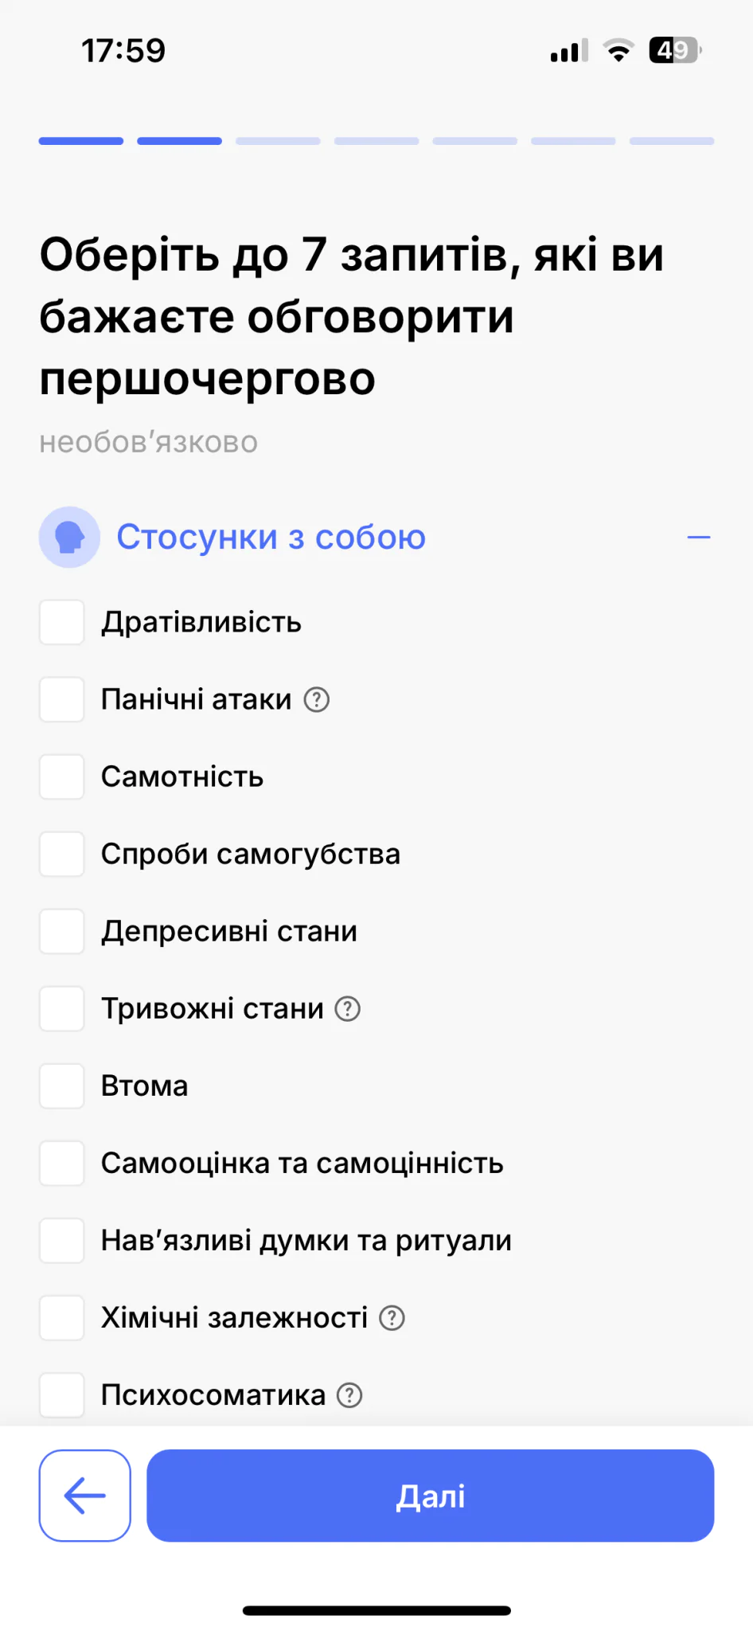
Task: Tap the first progress step bar
Action: (x=81, y=141)
